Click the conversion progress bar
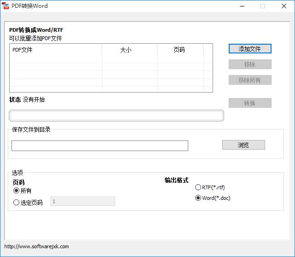Screen dimensions: 295x257 (x=116, y=116)
